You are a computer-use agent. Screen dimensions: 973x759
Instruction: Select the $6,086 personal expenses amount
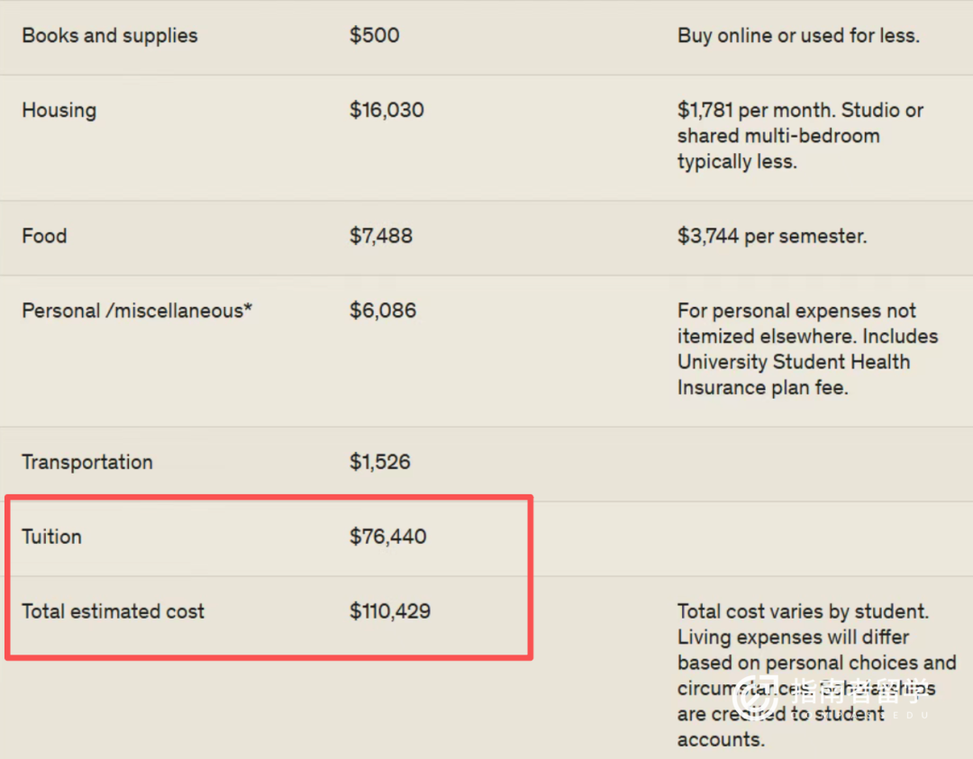383,311
